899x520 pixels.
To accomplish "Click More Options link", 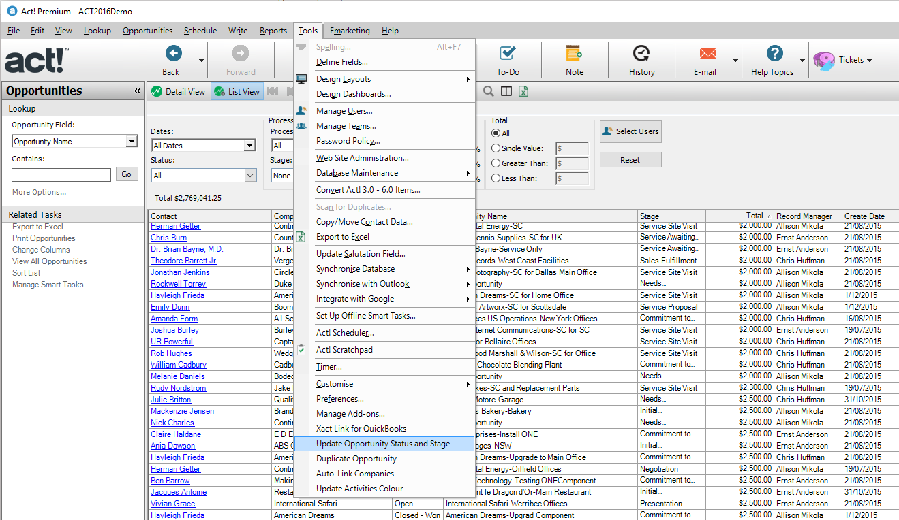I will coord(40,192).
